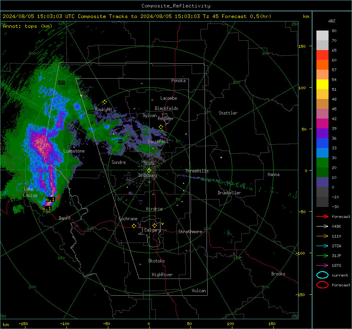Click the purple 39 dBZ color swatch
Screen dimensions: 352x329
(x=322, y=133)
